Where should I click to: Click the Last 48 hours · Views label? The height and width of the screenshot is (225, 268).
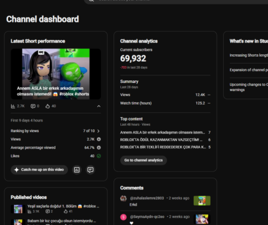pos(135,125)
